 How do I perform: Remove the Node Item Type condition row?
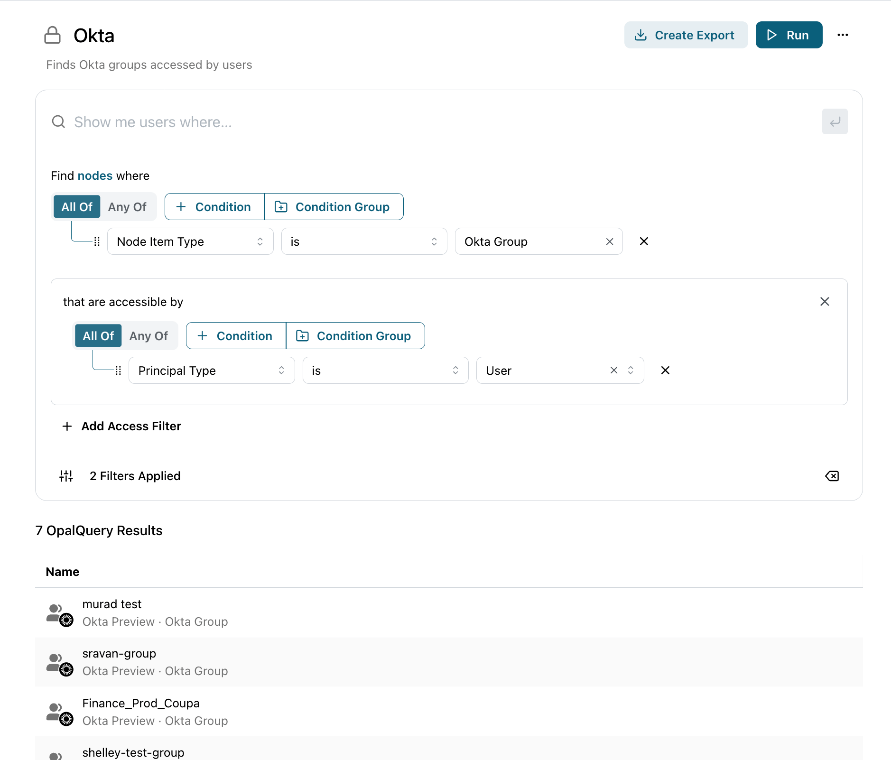click(644, 241)
